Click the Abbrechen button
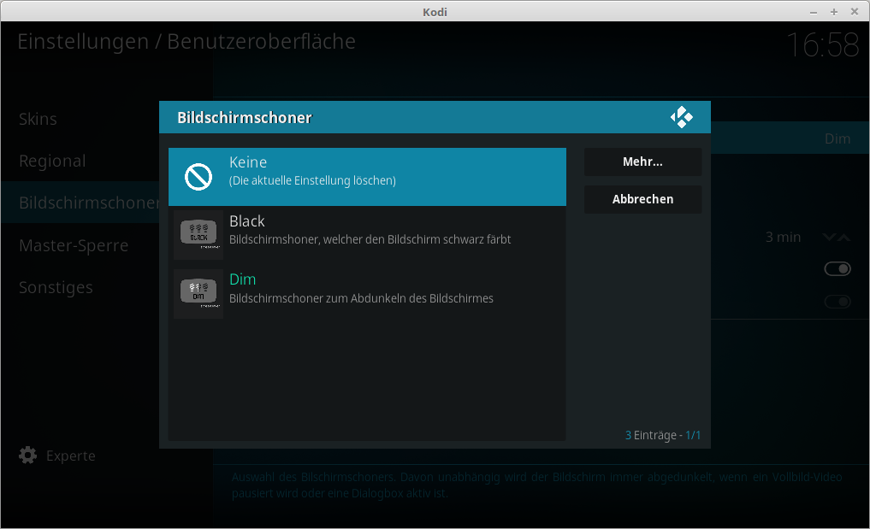The image size is (870, 529). pos(642,199)
